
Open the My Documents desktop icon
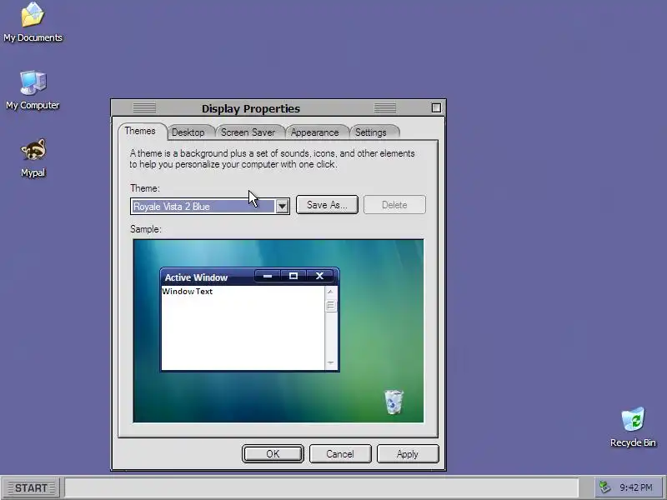33,22
